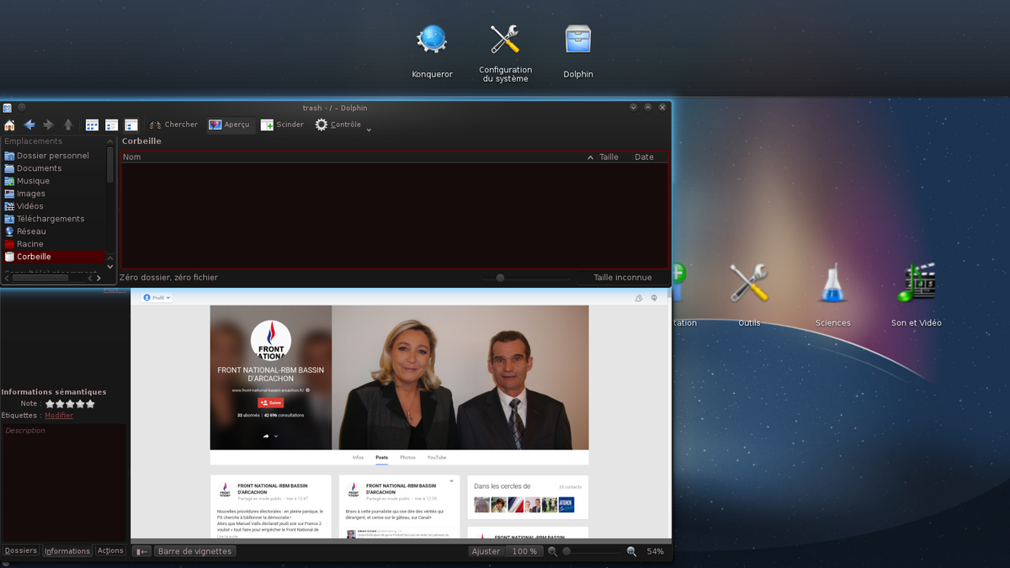Set zoom to 100 % button
The image size is (1010, 568).
click(524, 551)
